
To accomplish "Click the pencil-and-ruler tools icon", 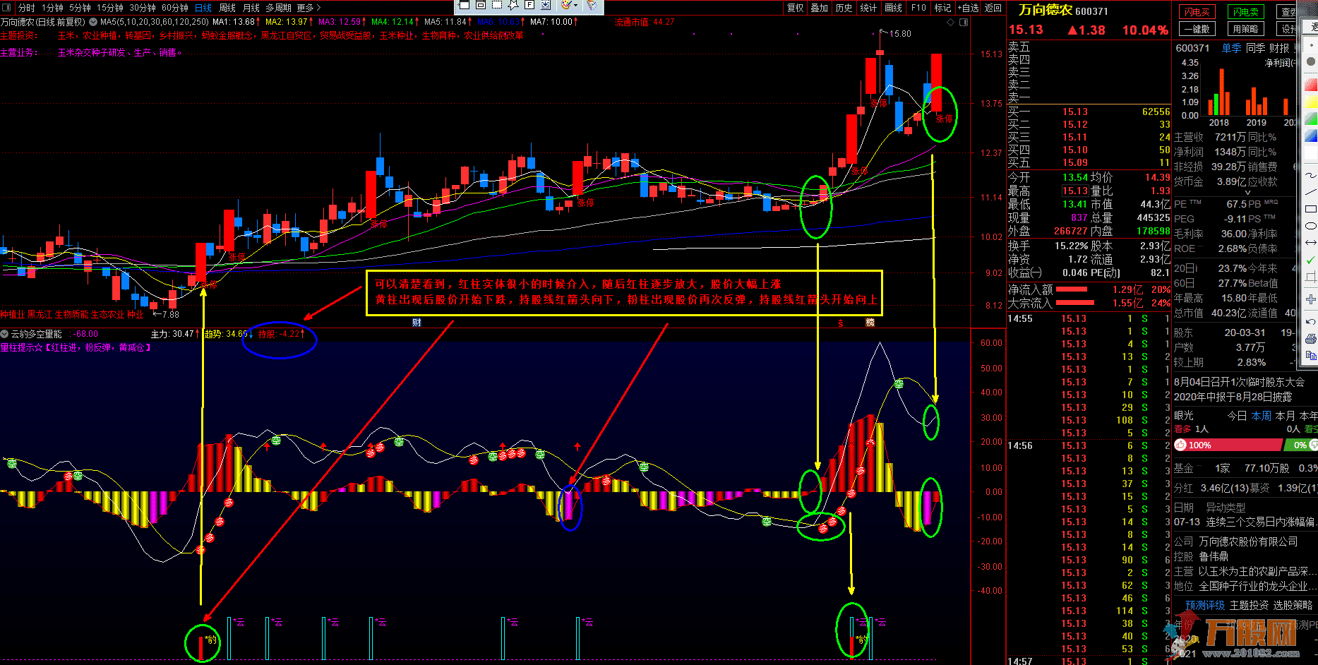I will 592,5.
